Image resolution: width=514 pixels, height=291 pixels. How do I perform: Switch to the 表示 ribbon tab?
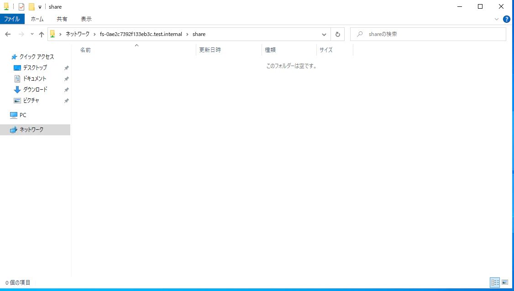[86, 19]
